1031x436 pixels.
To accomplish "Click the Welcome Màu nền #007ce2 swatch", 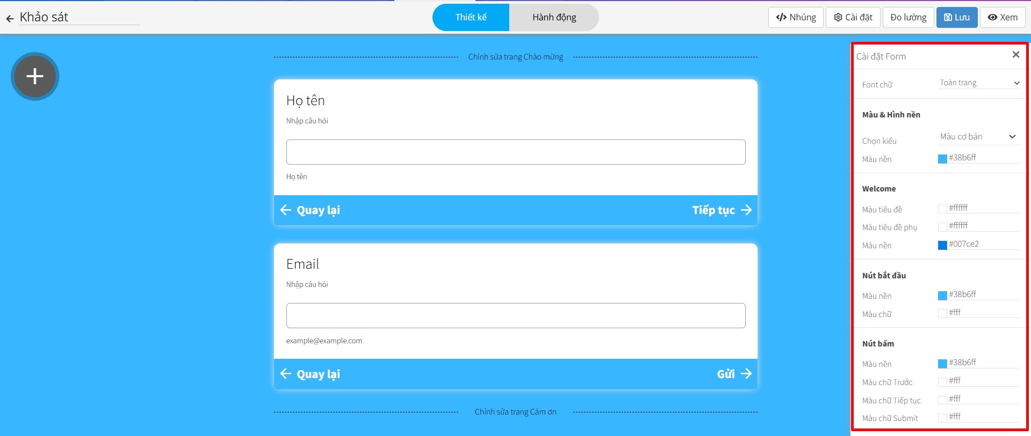I will click(942, 245).
